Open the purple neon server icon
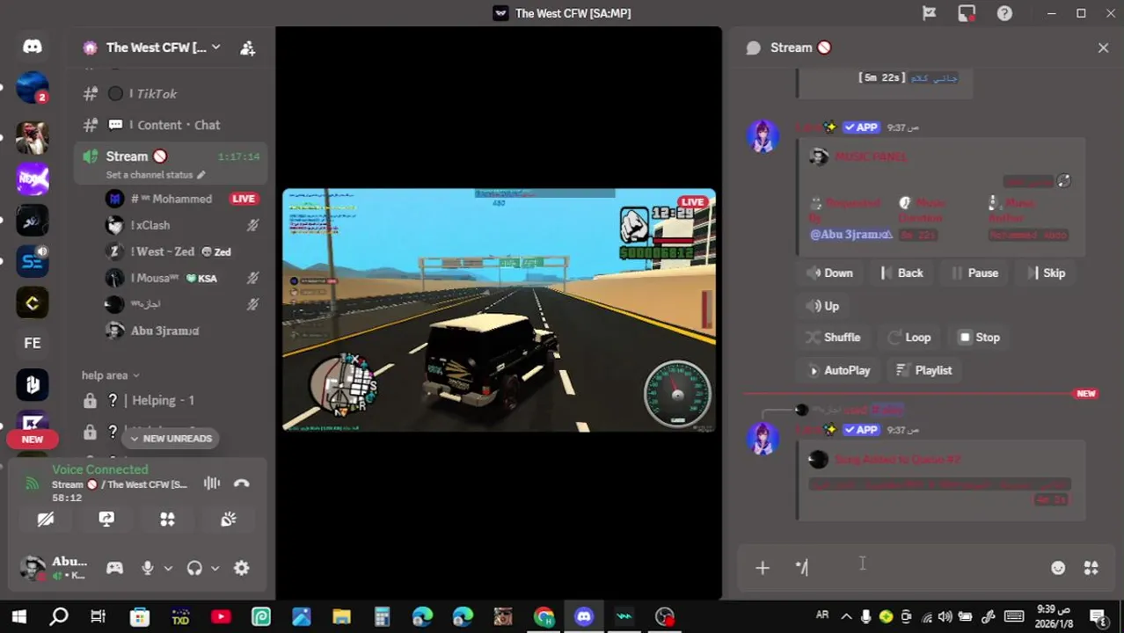 [x=33, y=178]
